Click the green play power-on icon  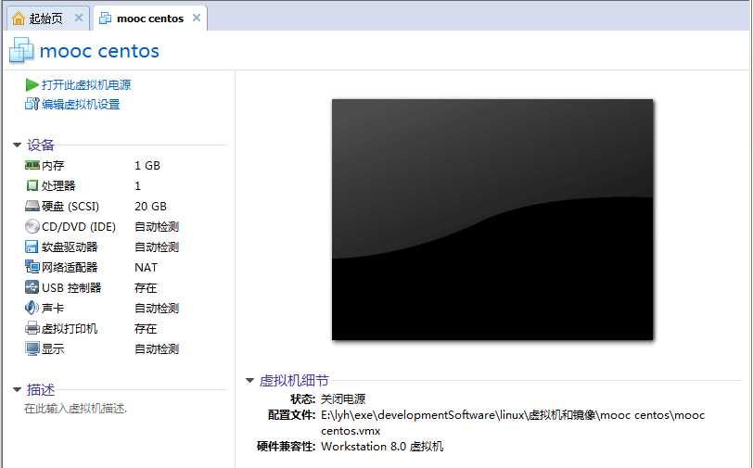(x=32, y=85)
